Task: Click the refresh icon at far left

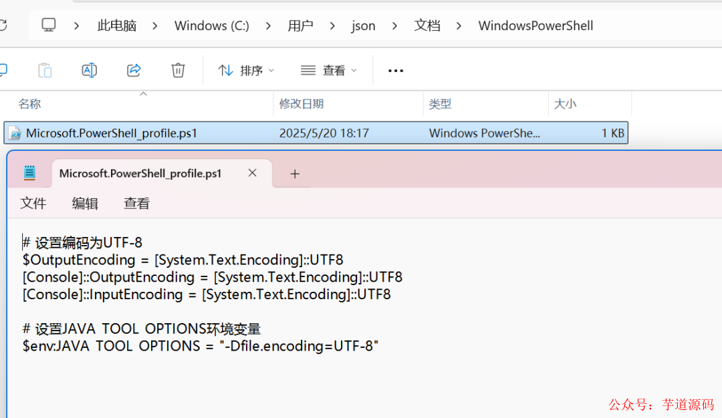Action: click(x=5, y=25)
